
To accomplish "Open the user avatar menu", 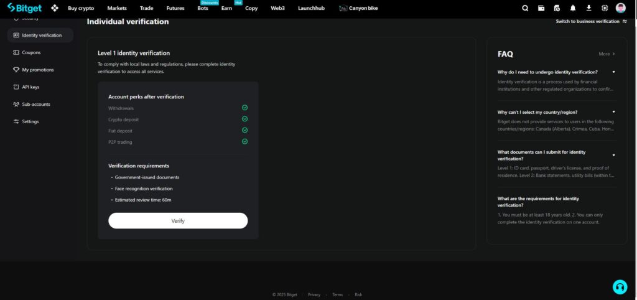I will (620, 7).
